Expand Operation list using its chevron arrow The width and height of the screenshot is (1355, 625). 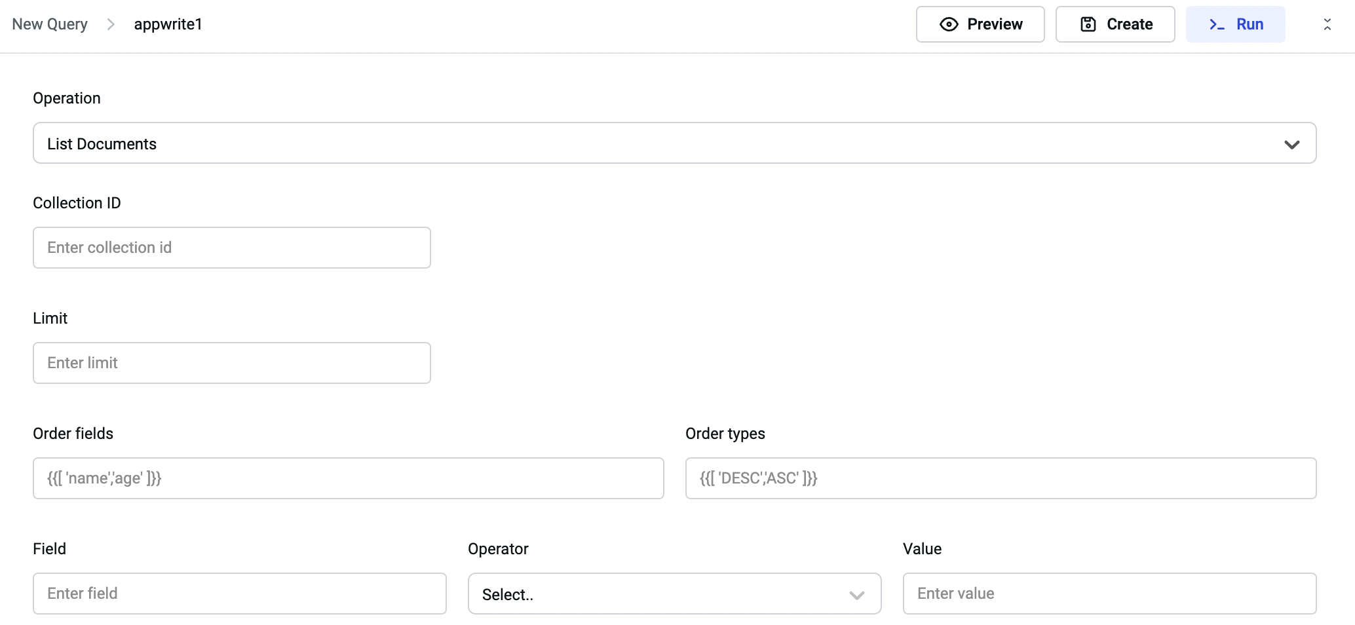click(1291, 144)
